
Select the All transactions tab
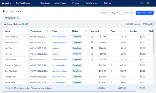click(x=11, y=18)
